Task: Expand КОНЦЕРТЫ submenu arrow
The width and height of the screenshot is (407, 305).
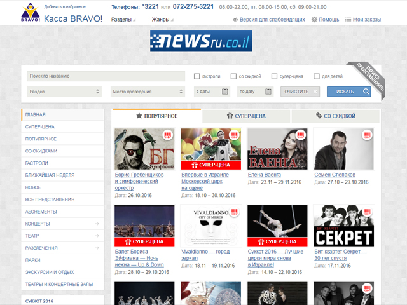Action: (x=97, y=224)
